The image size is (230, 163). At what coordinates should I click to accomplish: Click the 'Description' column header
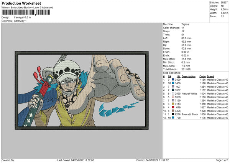point(189,77)
